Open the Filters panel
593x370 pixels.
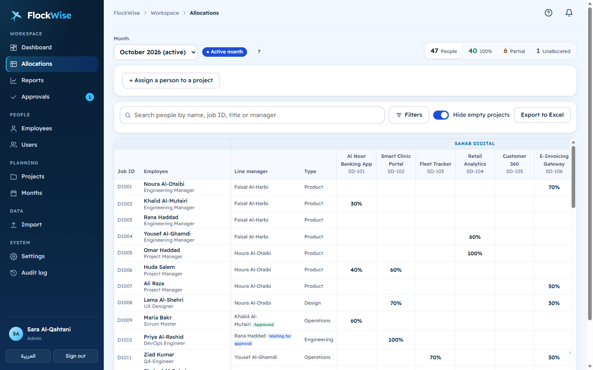409,115
